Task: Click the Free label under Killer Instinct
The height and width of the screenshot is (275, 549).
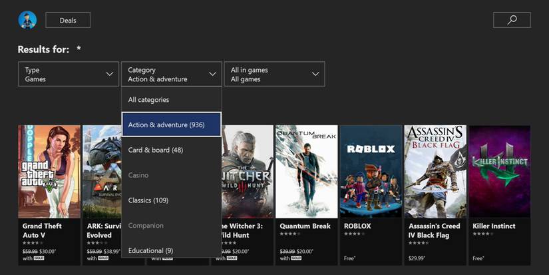Action: coord(478,258)
